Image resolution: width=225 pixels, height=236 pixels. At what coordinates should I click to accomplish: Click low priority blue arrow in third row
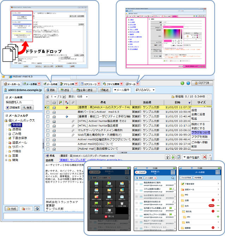pos(67,117)
